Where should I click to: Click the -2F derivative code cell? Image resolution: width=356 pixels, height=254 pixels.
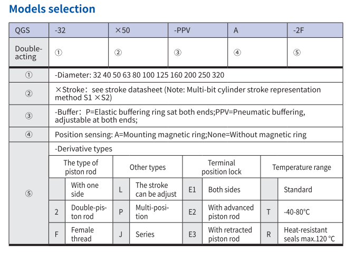pos(299,31)
